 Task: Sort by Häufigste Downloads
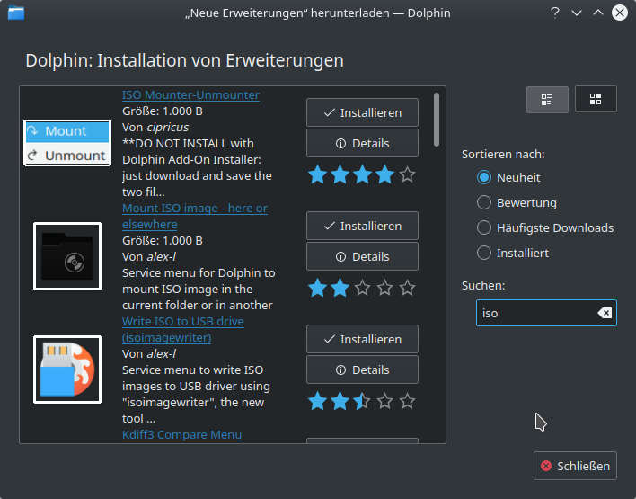[x=484, y=227]
